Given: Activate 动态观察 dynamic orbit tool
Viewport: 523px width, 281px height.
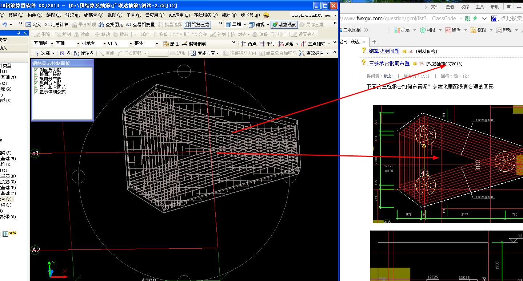Looking at the screenshot, I should point(284,24).
